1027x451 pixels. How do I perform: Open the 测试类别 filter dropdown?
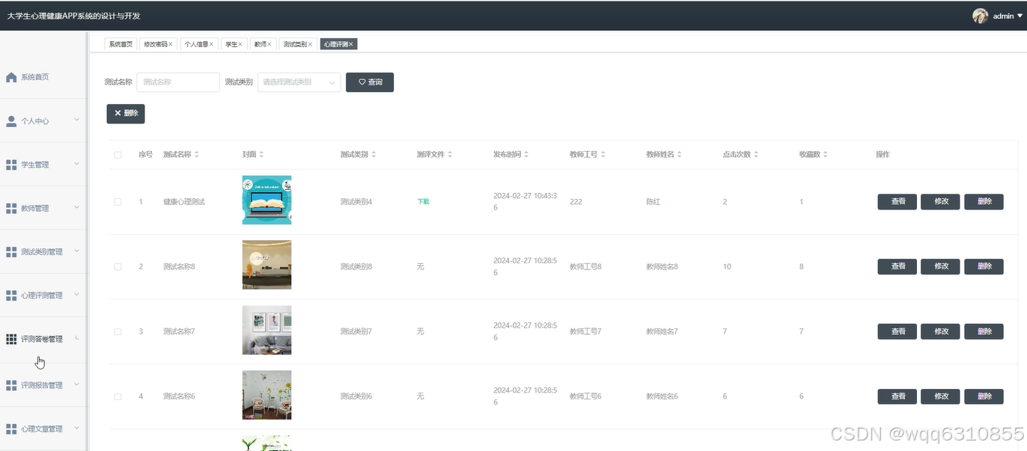pos(299,82)
